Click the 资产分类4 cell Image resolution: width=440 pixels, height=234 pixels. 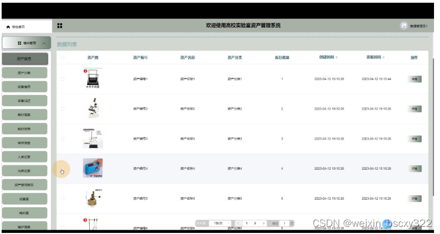235,169
